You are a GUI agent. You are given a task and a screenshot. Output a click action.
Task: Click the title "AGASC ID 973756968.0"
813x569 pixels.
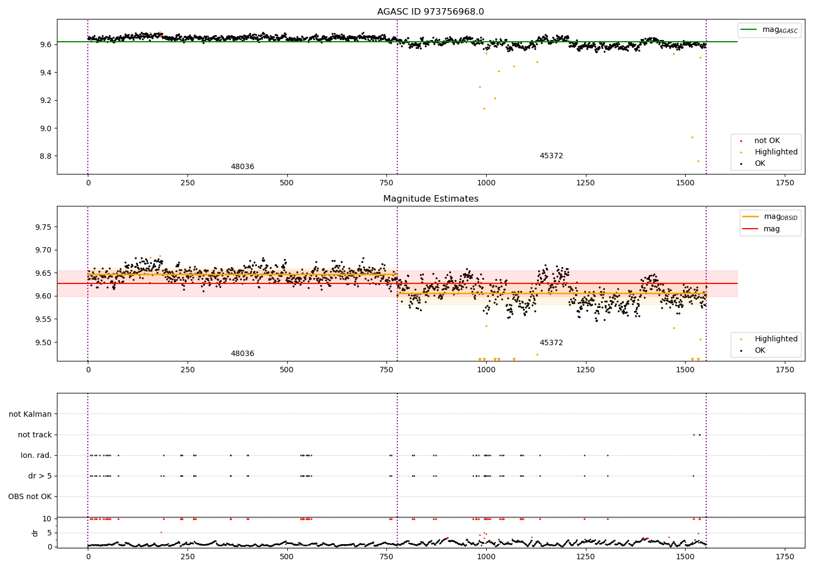430,12
